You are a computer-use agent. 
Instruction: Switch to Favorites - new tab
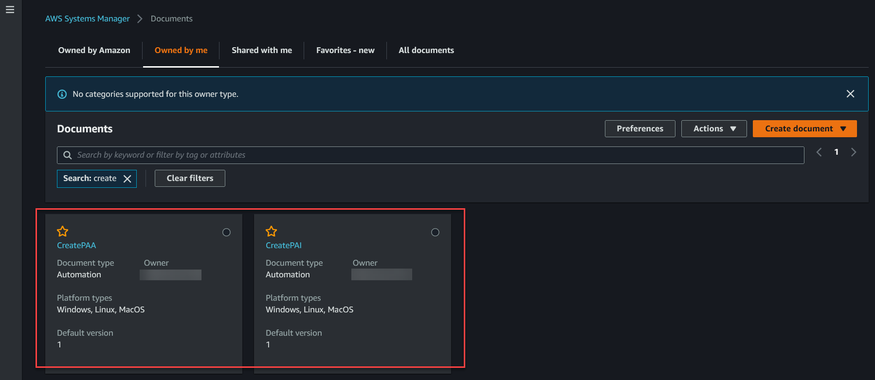click(x=346, y=50)
